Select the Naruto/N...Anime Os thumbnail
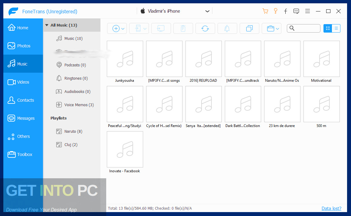The image size is (351, 216). [x=282, y=59]
